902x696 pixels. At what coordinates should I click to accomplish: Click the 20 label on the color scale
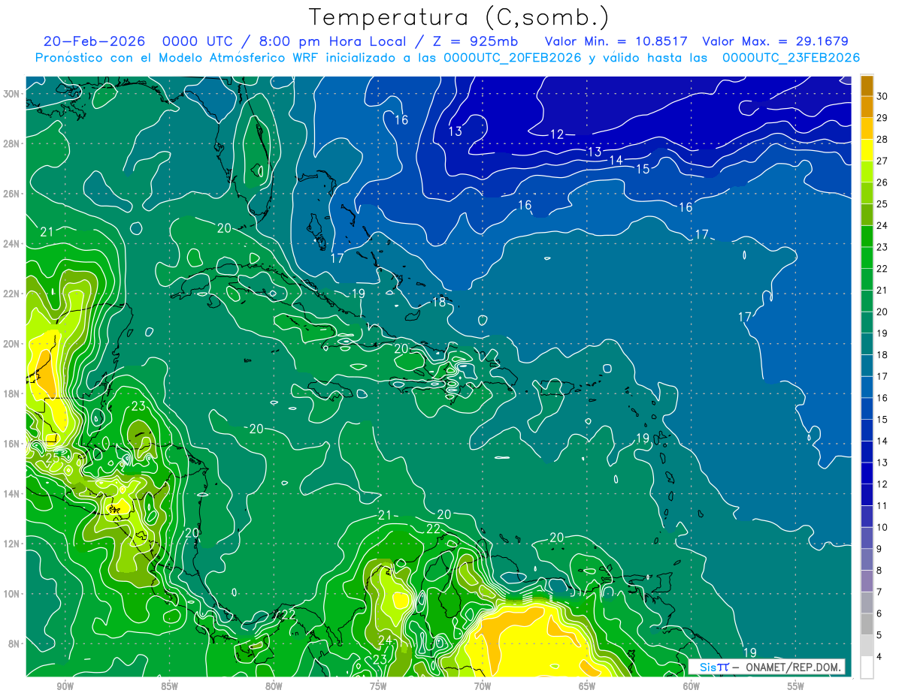point(882,312)
